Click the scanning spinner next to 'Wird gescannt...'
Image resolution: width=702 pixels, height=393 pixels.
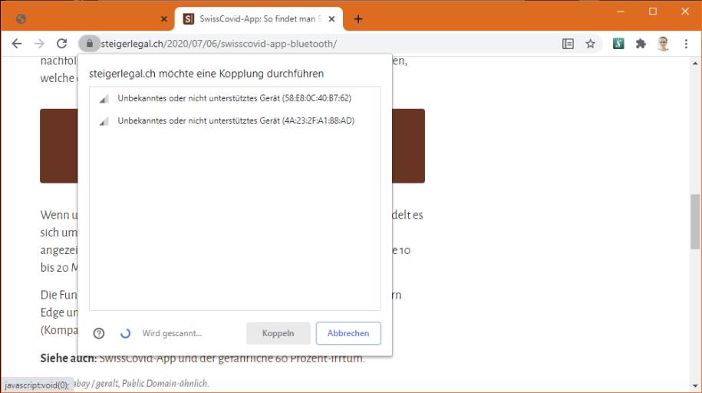coord(125,333)
